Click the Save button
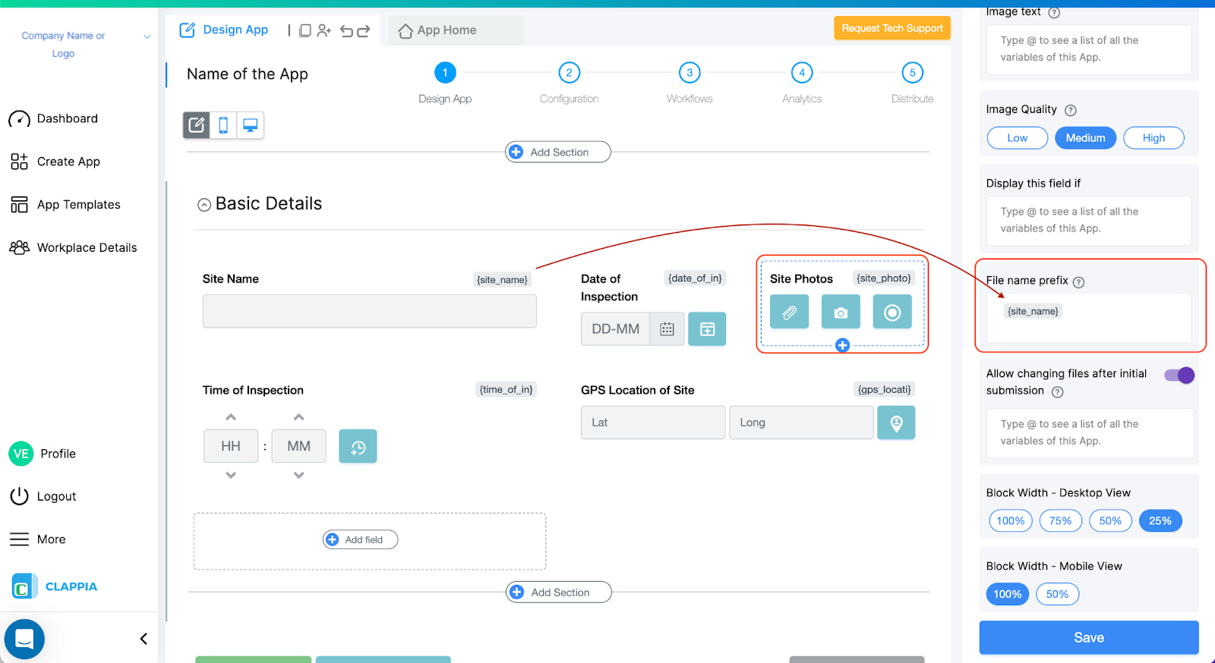The width and height of the screenshot is (1215, 663). (1089, 638)
